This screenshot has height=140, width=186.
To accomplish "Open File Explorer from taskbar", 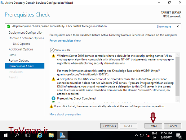I will pyautogui.click(x=51, y=135).
